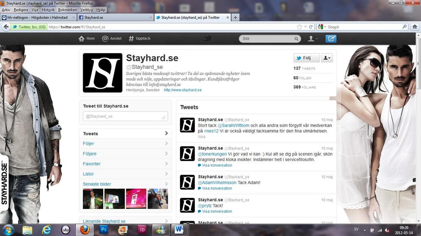
Task: Open Windows Explorer folder in taskbar
Action: coord(27,230)
